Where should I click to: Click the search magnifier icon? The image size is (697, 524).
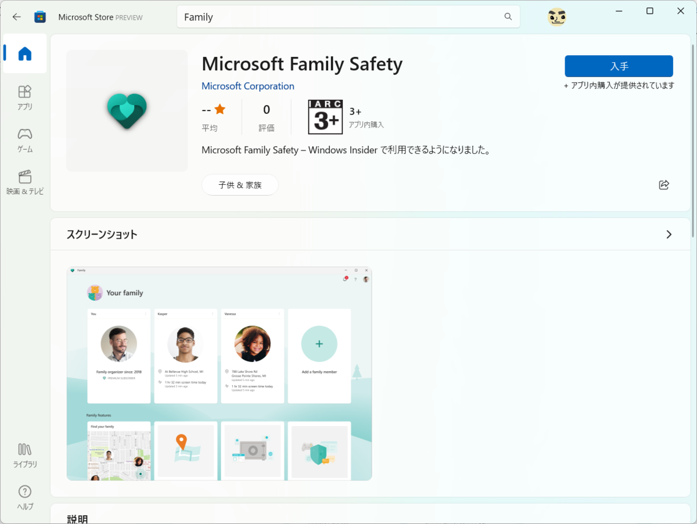point(508,17)
